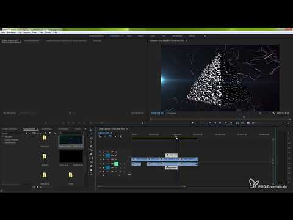293x220 pixels.
Task: Open the Bearbeiten menu
Action: [x=12, y=32]
